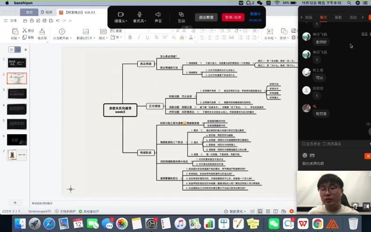Switch slide panel to outline view
This screenshot has width=371, height=232.
(12, 50)
